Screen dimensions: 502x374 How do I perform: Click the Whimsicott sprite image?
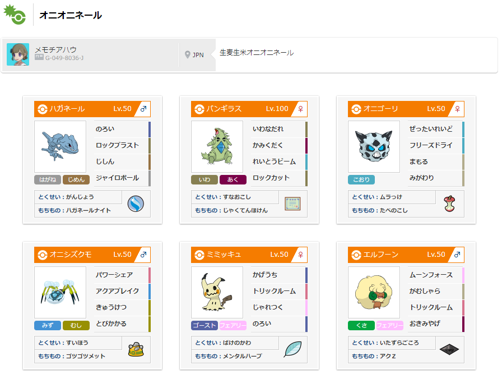tap(374, 292)
